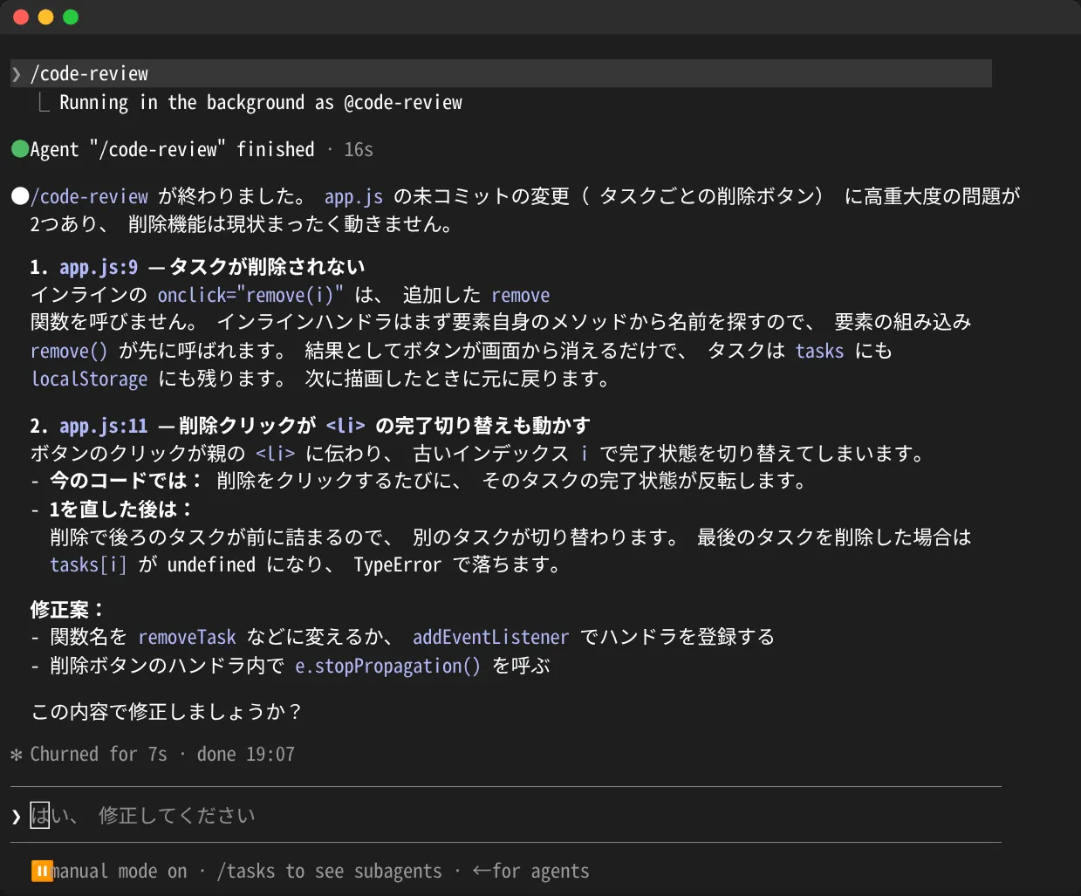Click 'Running in the background as @code-review'
1081x896 pixels.
pos(261,103)
